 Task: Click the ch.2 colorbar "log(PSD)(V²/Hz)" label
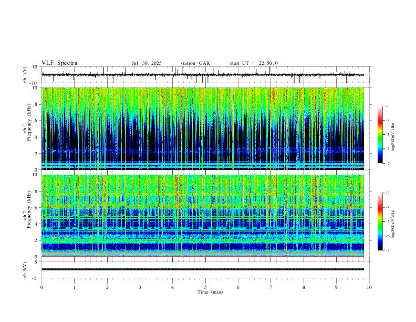click(x=393, y=224)
